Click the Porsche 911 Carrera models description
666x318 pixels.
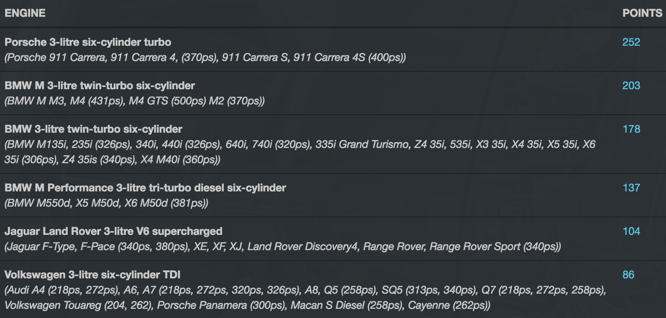205,57
